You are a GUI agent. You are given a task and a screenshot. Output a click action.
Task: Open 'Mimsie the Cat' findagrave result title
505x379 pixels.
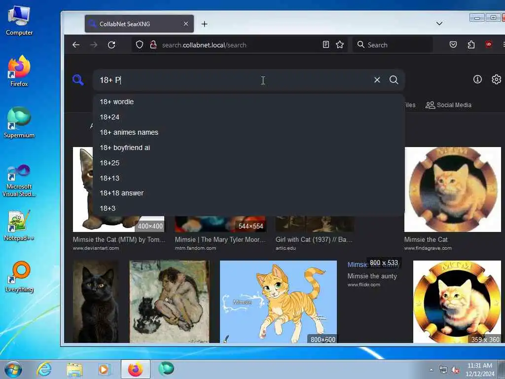[x=426, y=239]
